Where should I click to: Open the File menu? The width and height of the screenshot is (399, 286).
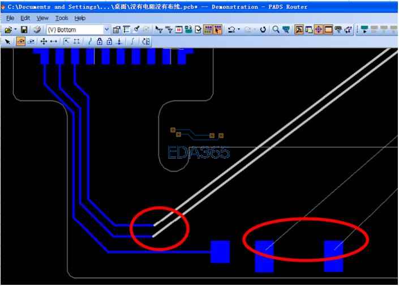[10, 18]
